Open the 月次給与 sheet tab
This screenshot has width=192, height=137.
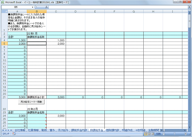pyautogui.click(x=63, y=130)
